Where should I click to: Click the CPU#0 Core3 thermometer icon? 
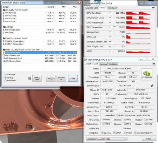point(4,21)
